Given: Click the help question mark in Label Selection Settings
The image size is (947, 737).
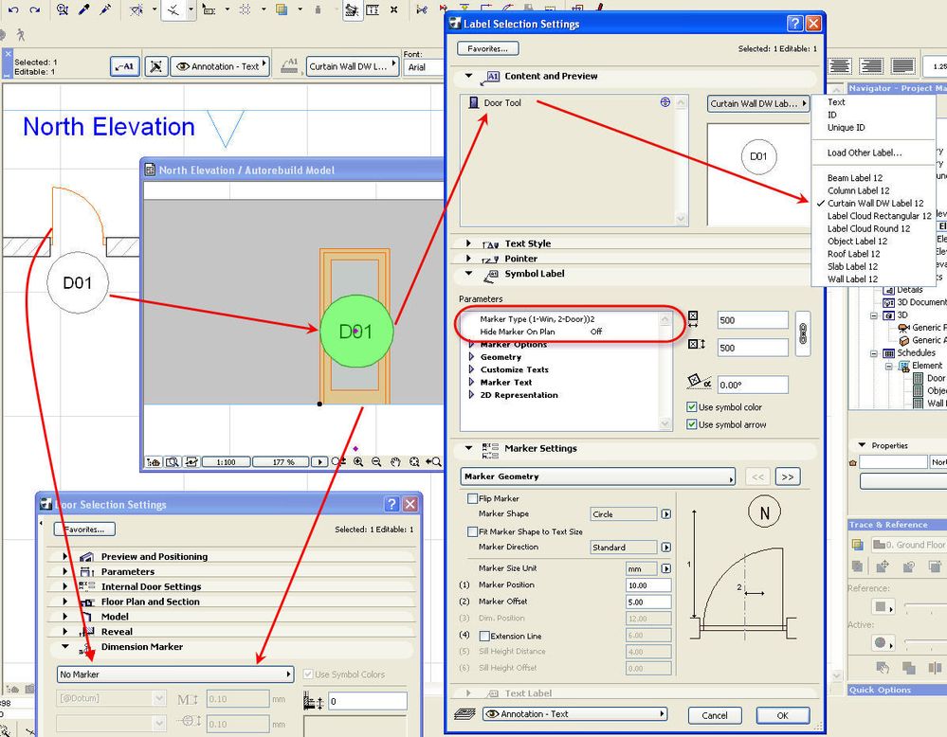Looking at the screenshot, I should tap(794, 24).
